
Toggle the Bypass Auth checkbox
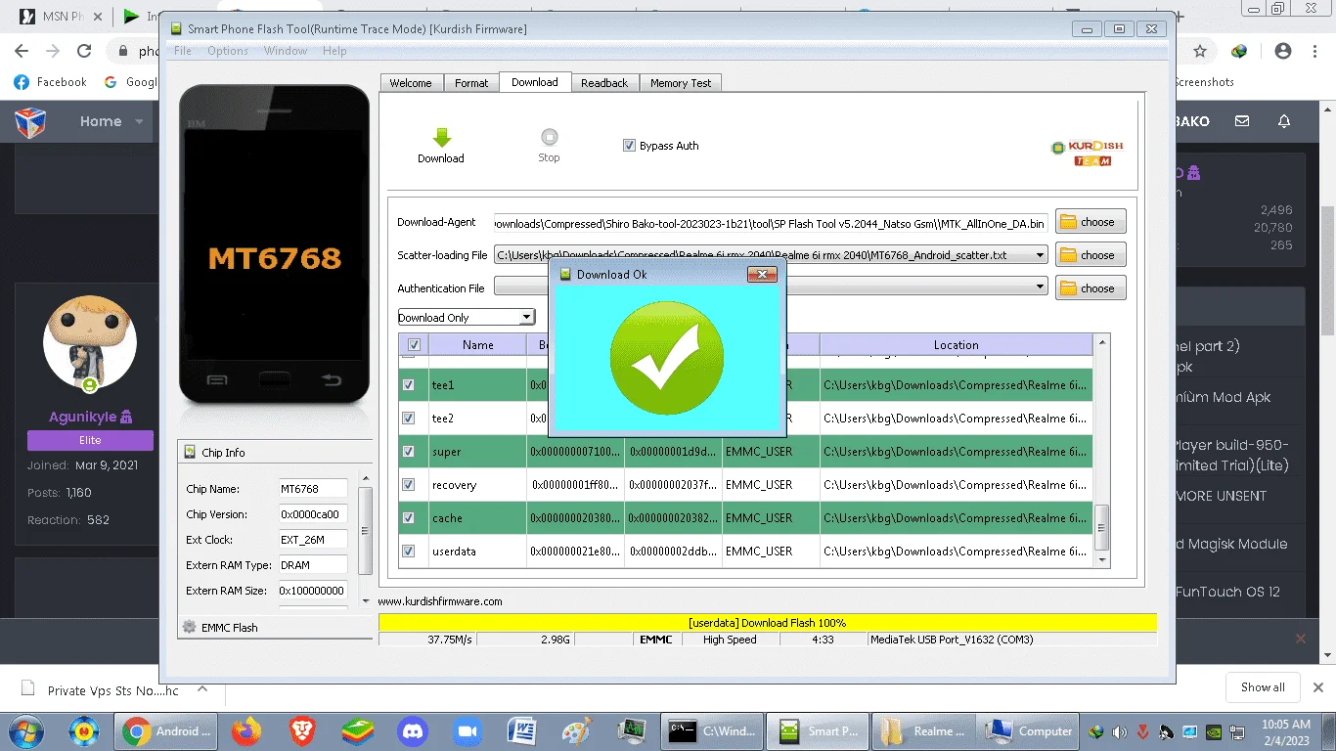[x=629, y=146]
